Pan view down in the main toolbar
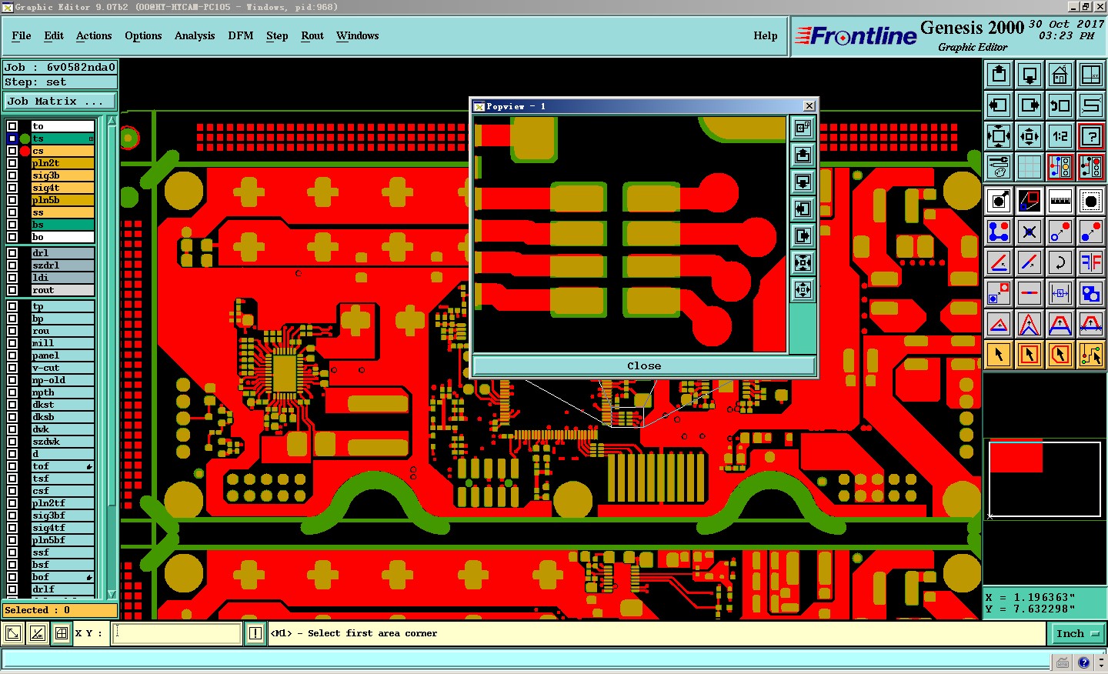Screen dimensions: 1108x674 pyautogui.click(x=1030, y=75)
